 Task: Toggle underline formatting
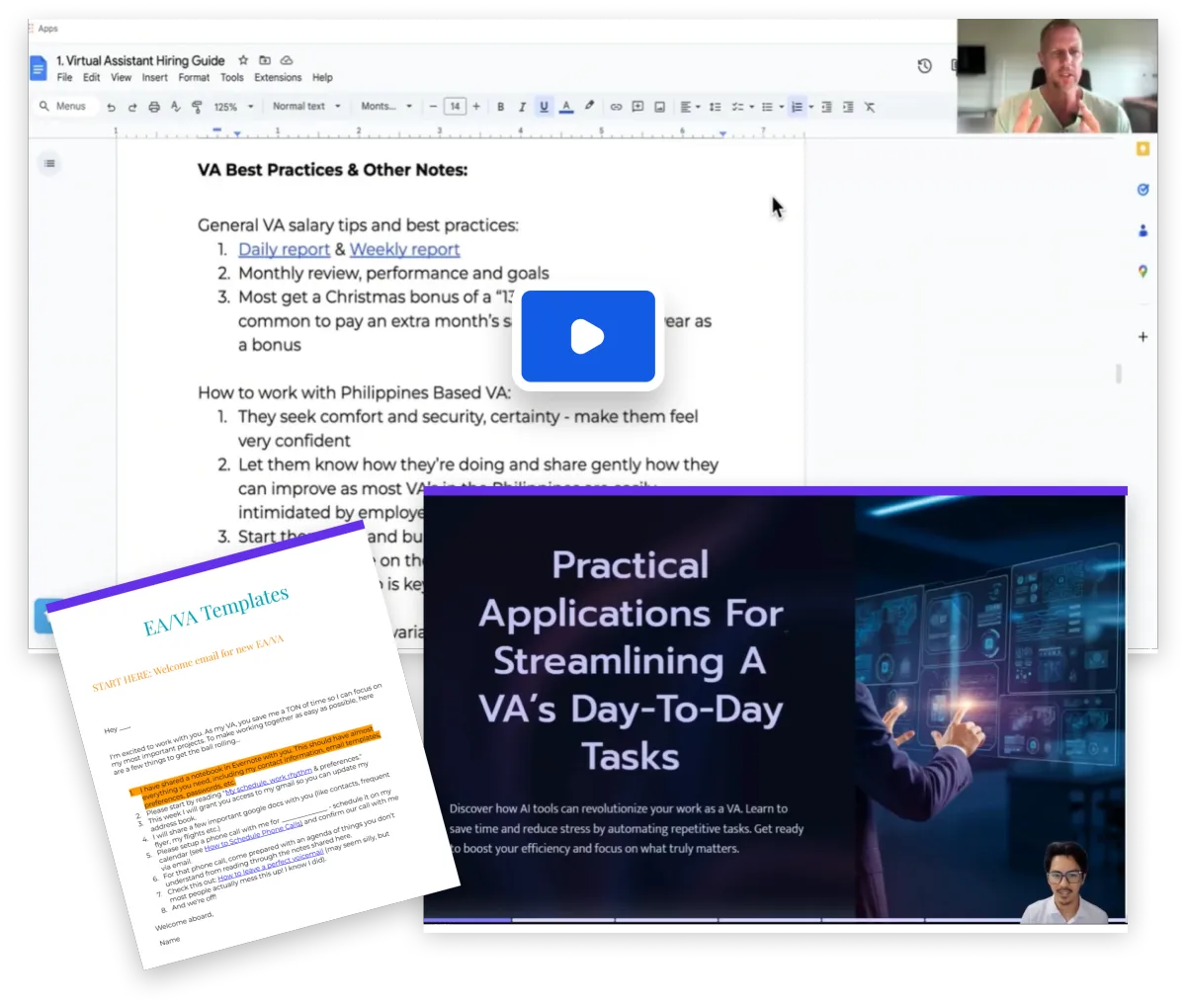point(544,107)
